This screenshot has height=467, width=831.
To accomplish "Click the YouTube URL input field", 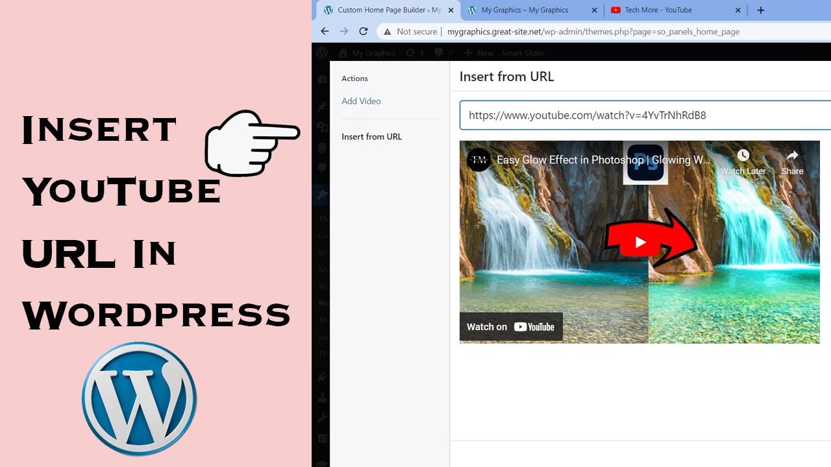I will (x=645, y=115).
